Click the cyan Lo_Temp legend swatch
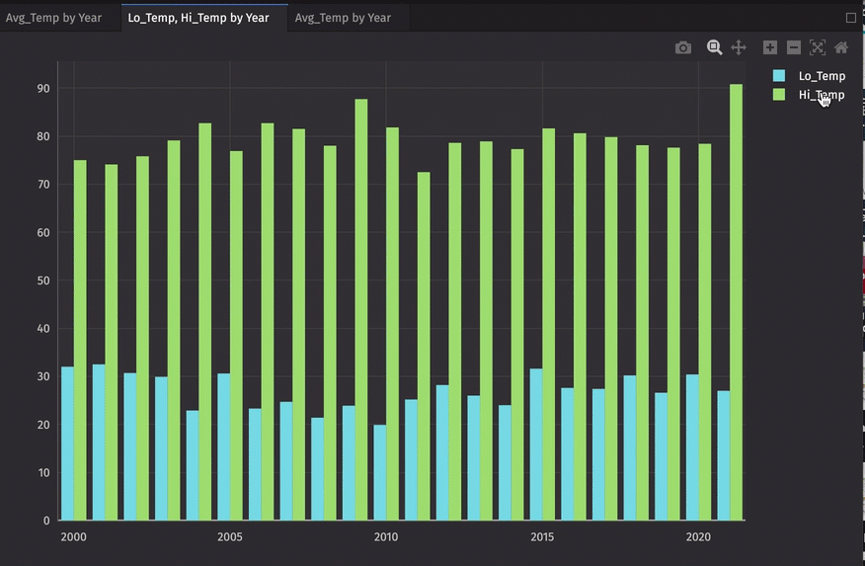Viewport: 865px width, 566px height. tap(779, 76)
